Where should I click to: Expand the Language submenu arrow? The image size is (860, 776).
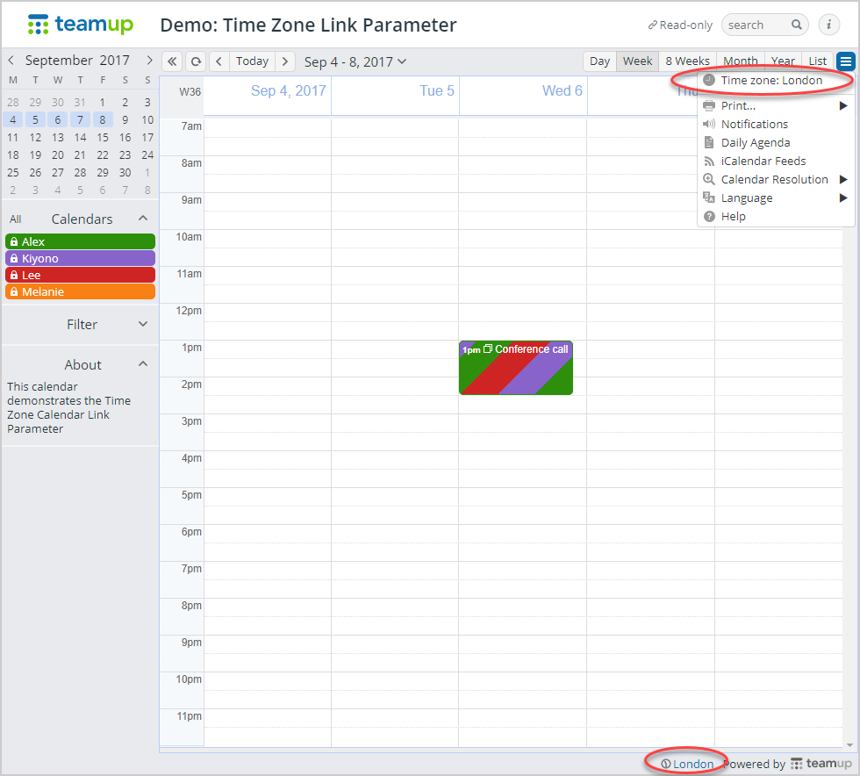coord(843,198)
